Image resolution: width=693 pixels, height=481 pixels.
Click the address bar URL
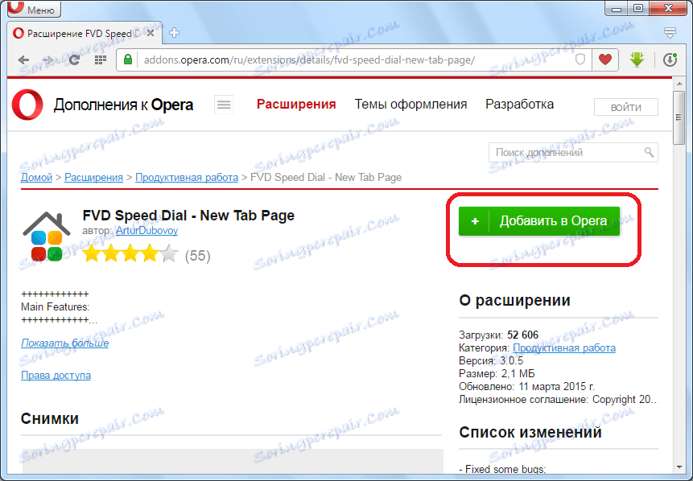pos(309,60)
